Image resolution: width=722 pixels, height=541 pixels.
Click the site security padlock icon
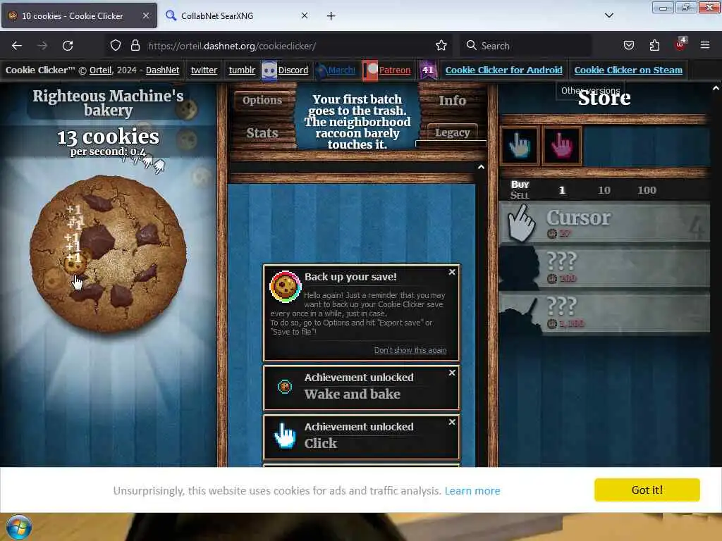[x=135, y=46]
